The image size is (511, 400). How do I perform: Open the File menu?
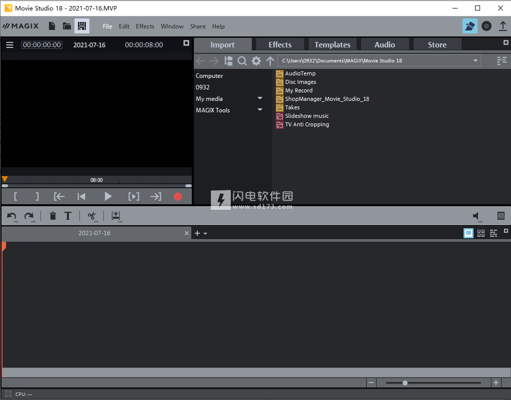pyautogui.click(x=107, y=26)
